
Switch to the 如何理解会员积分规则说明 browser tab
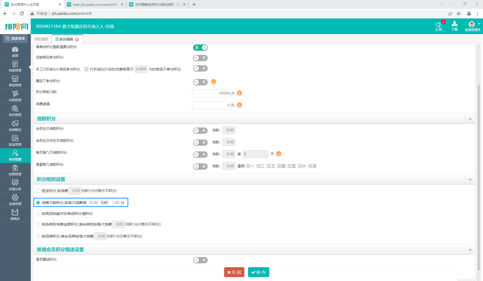coord(157,4)
